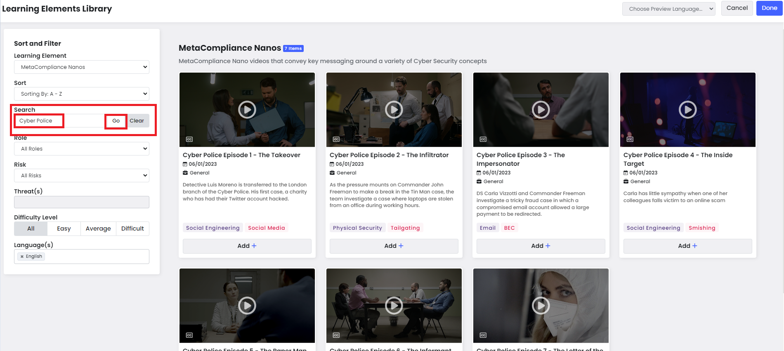784x351 pixels.
Task: Play Cyber Police Episode 3 video
Action: (541, 110)
